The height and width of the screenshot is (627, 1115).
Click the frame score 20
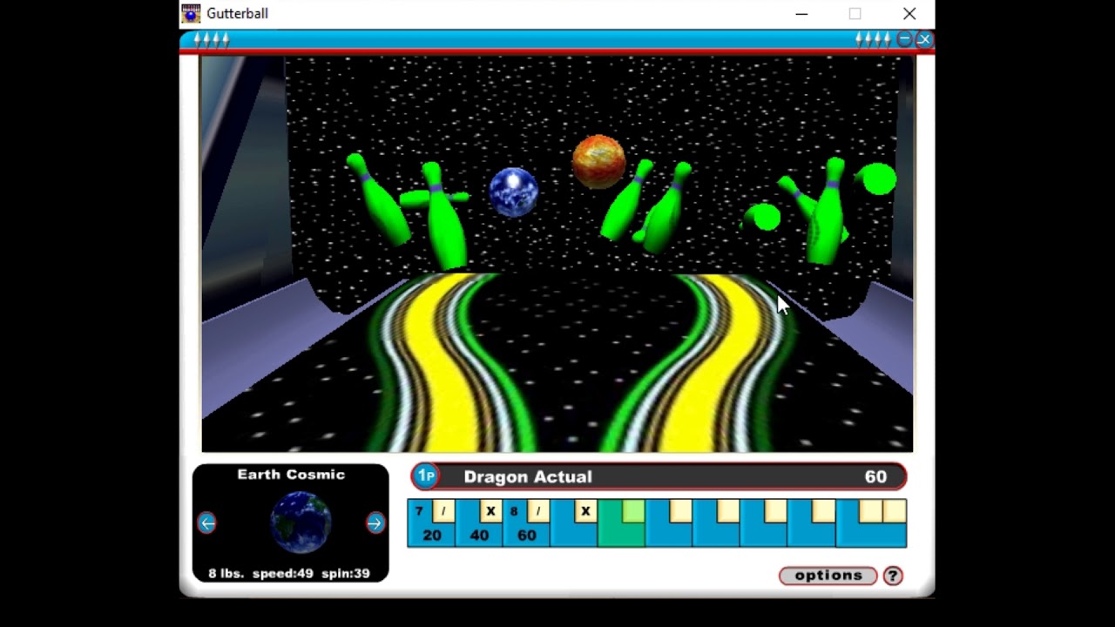click(x=432, y=536)
